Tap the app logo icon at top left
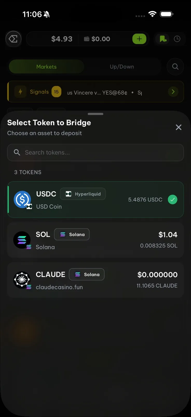This screenshot has height=417, width=191. tap(13, 39)
